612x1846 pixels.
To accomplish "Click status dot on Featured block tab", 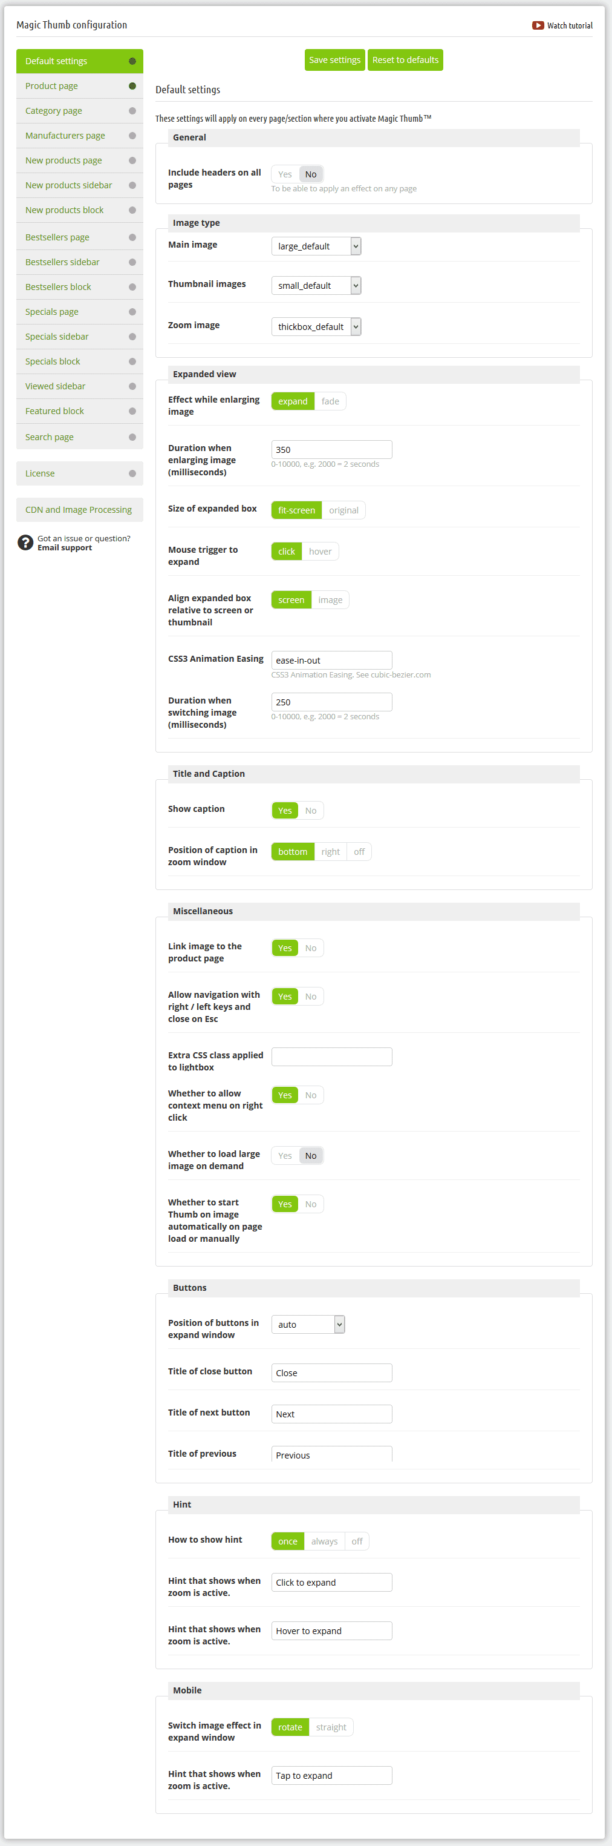I will point(132,411).
